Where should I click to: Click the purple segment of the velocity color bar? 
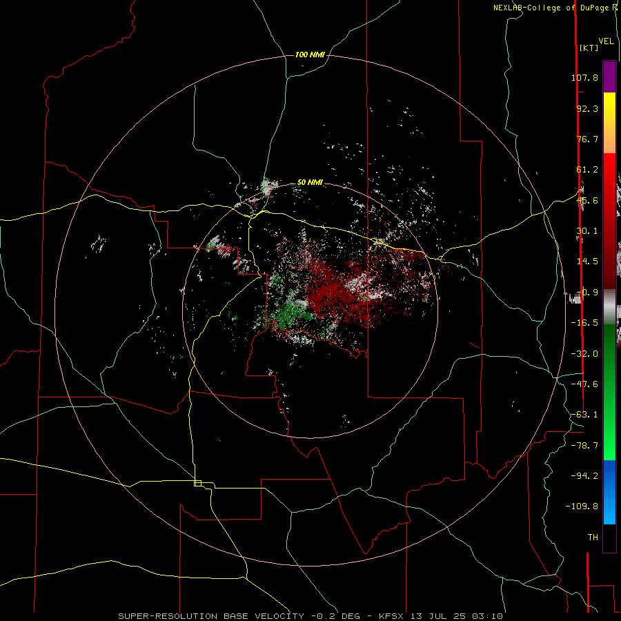coord(609,77)
